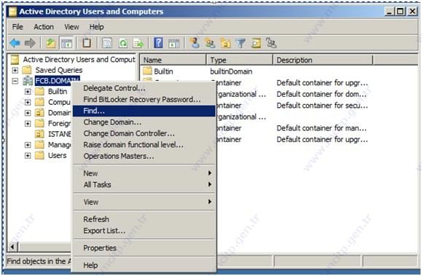Choose Delegate Control... from context menu
Viewport: 422px width, 276px height.
(x=144, y=88)
